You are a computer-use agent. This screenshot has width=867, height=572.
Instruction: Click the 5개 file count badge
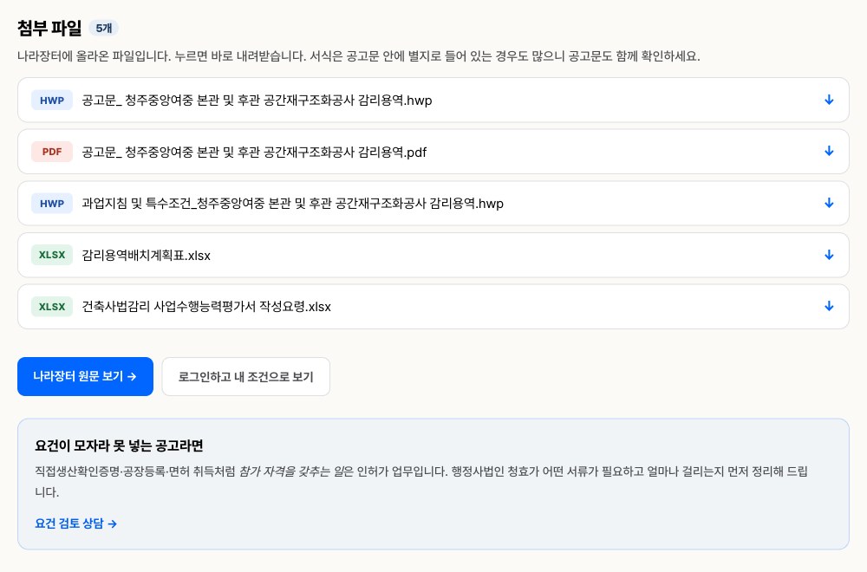[x=104, y=28]
